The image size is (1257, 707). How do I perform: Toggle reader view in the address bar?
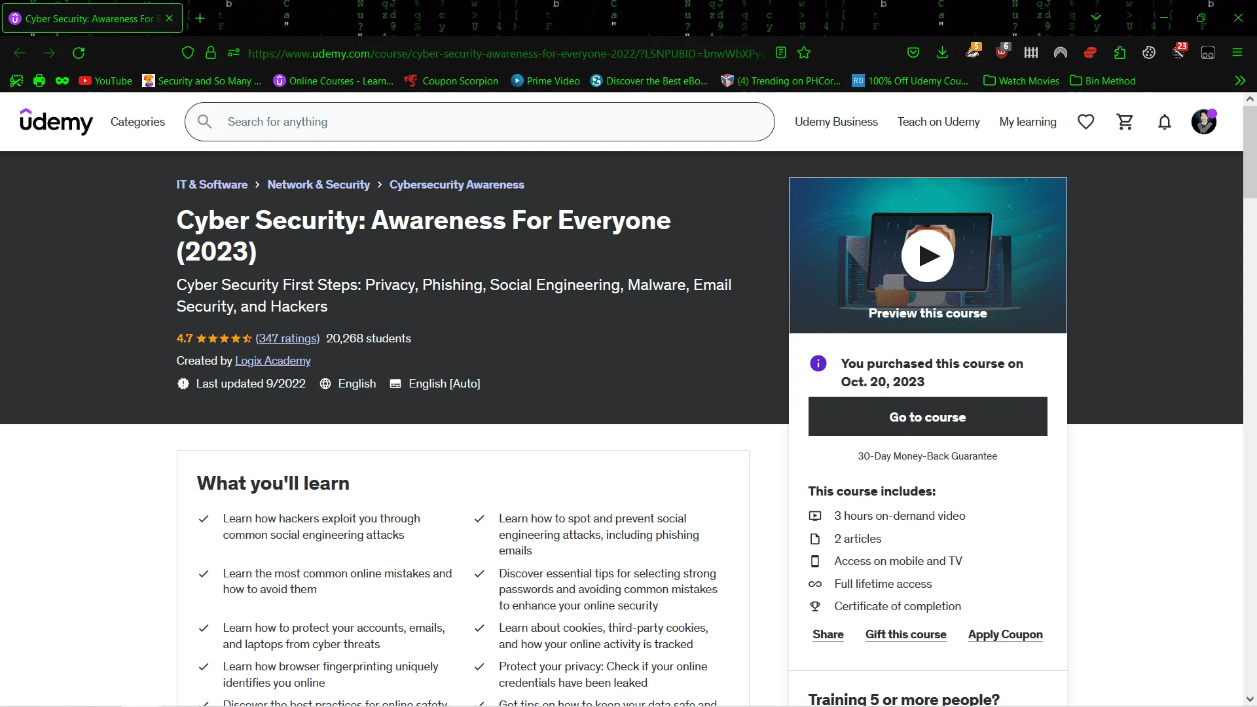pyautogui.click(x=781, y=53)
